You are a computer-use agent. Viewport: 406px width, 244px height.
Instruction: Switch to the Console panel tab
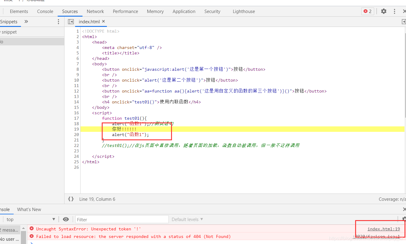pos(45,11)
